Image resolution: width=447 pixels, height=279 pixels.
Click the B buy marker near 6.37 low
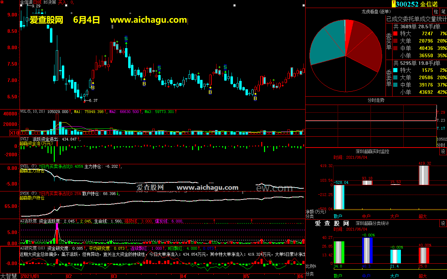coord(93,88)
